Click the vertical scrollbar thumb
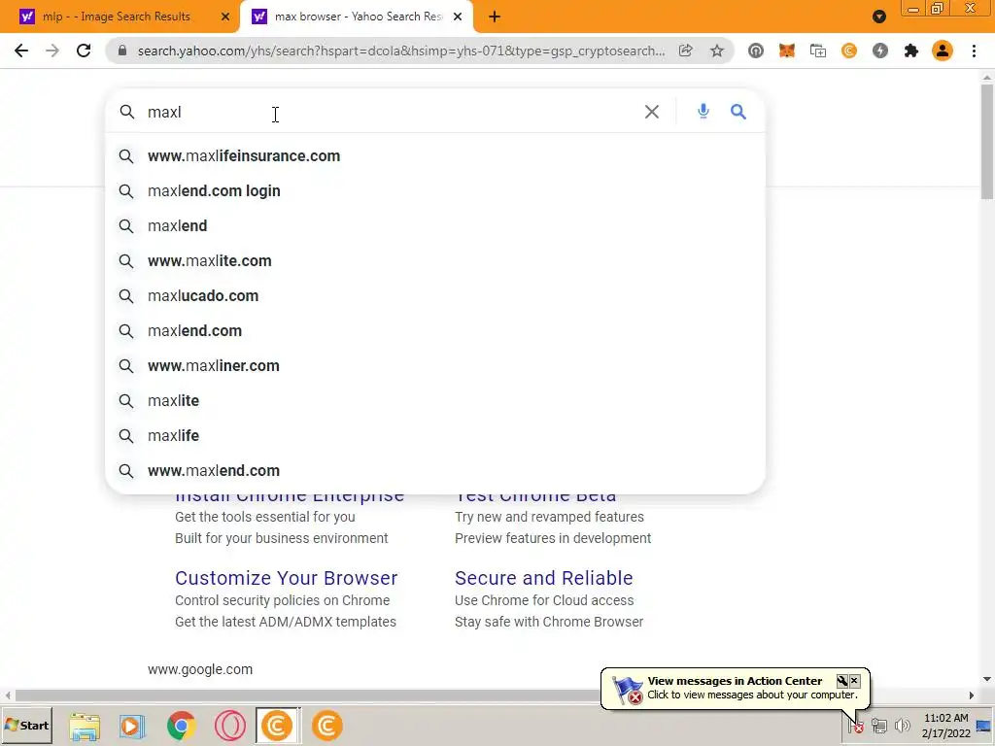The image size is (995, 746). tap(987, 141)
